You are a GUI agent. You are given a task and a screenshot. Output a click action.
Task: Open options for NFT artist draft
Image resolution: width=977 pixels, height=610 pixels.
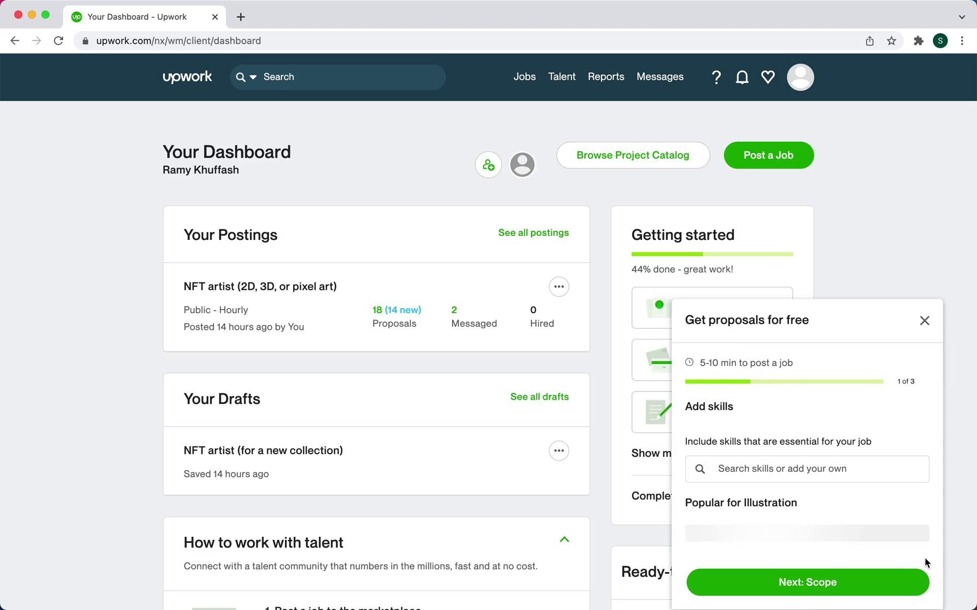click(559, 451)
